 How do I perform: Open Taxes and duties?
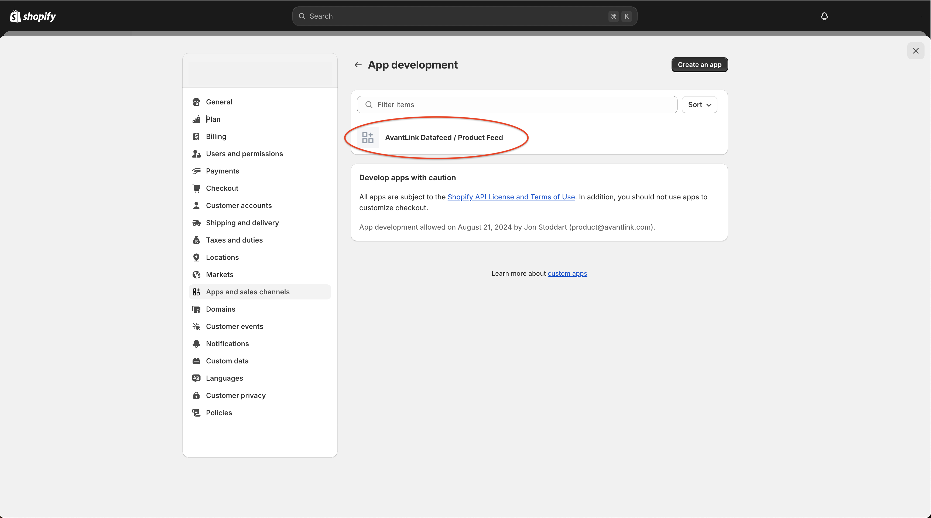(259, 240)
